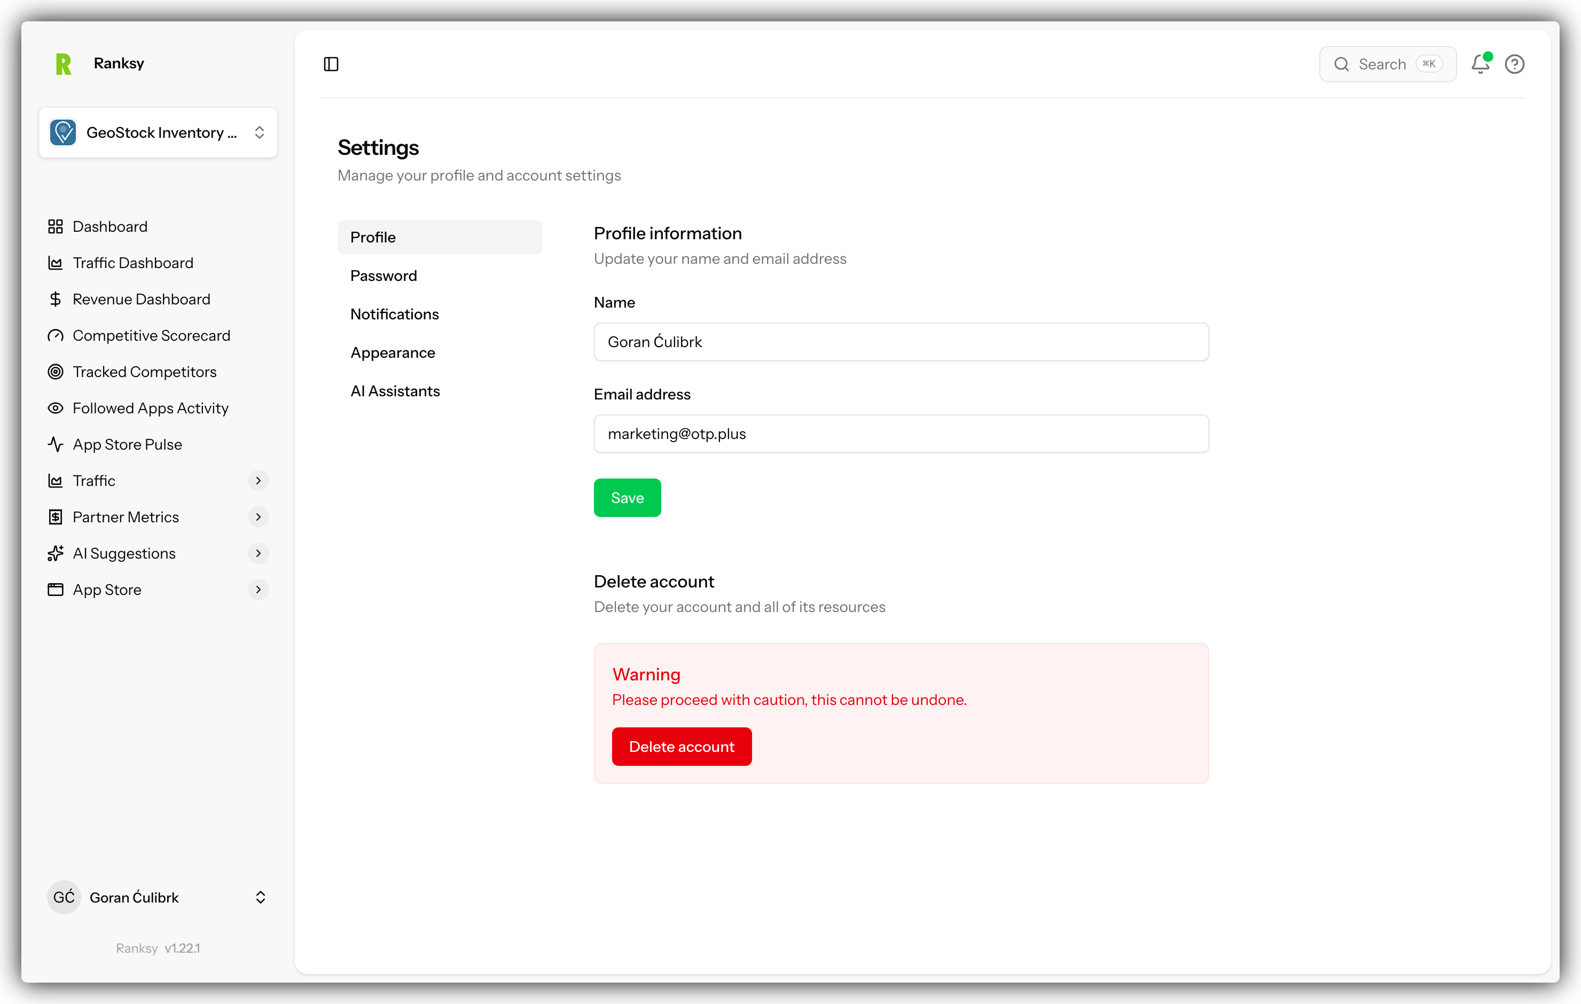Open the Notifications settings tab
This screenshot has height=1004, width=1581.
440,314
